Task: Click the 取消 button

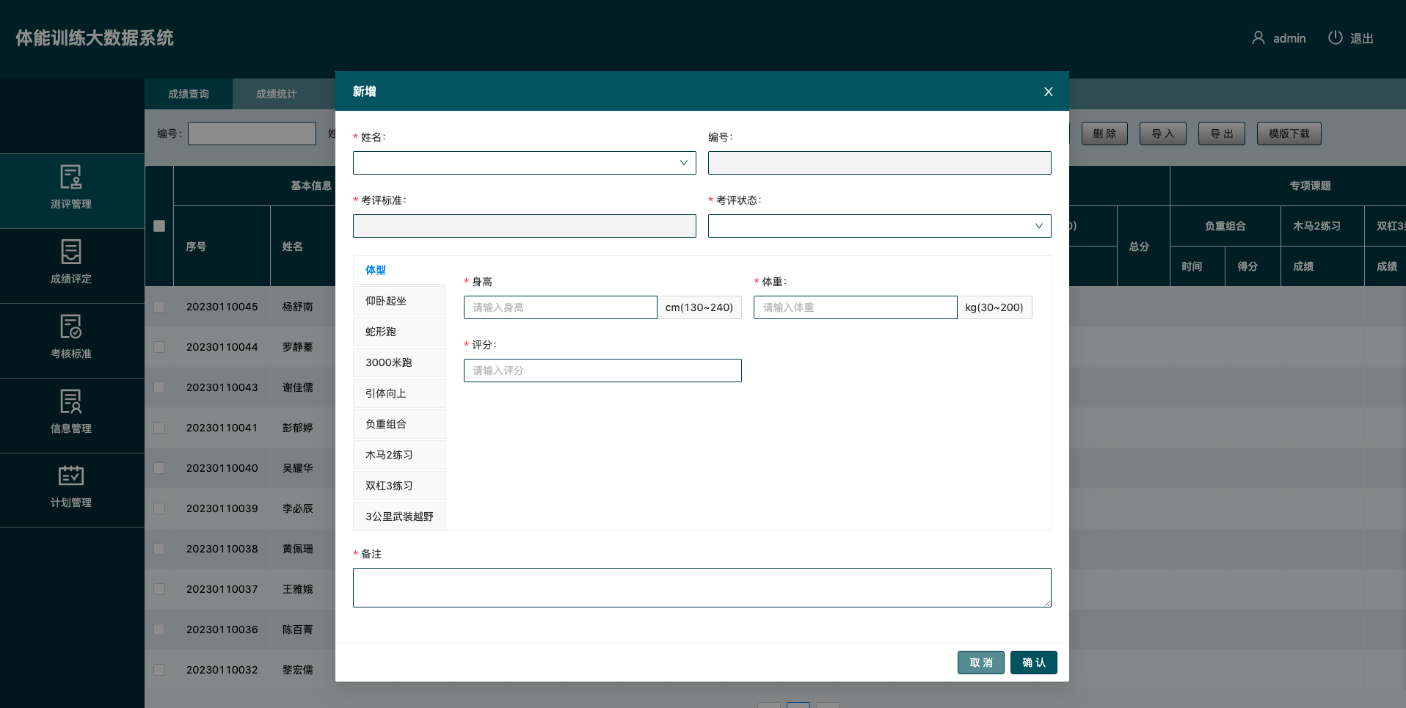Action: (x=981, y=663)
